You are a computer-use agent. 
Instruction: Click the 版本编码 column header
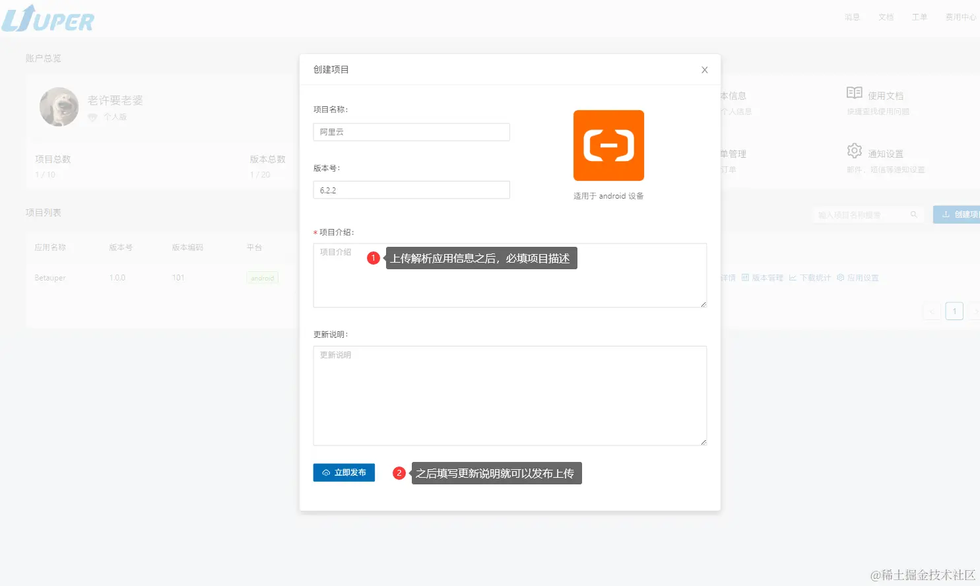pyautogui.click(x=187, y=247)
